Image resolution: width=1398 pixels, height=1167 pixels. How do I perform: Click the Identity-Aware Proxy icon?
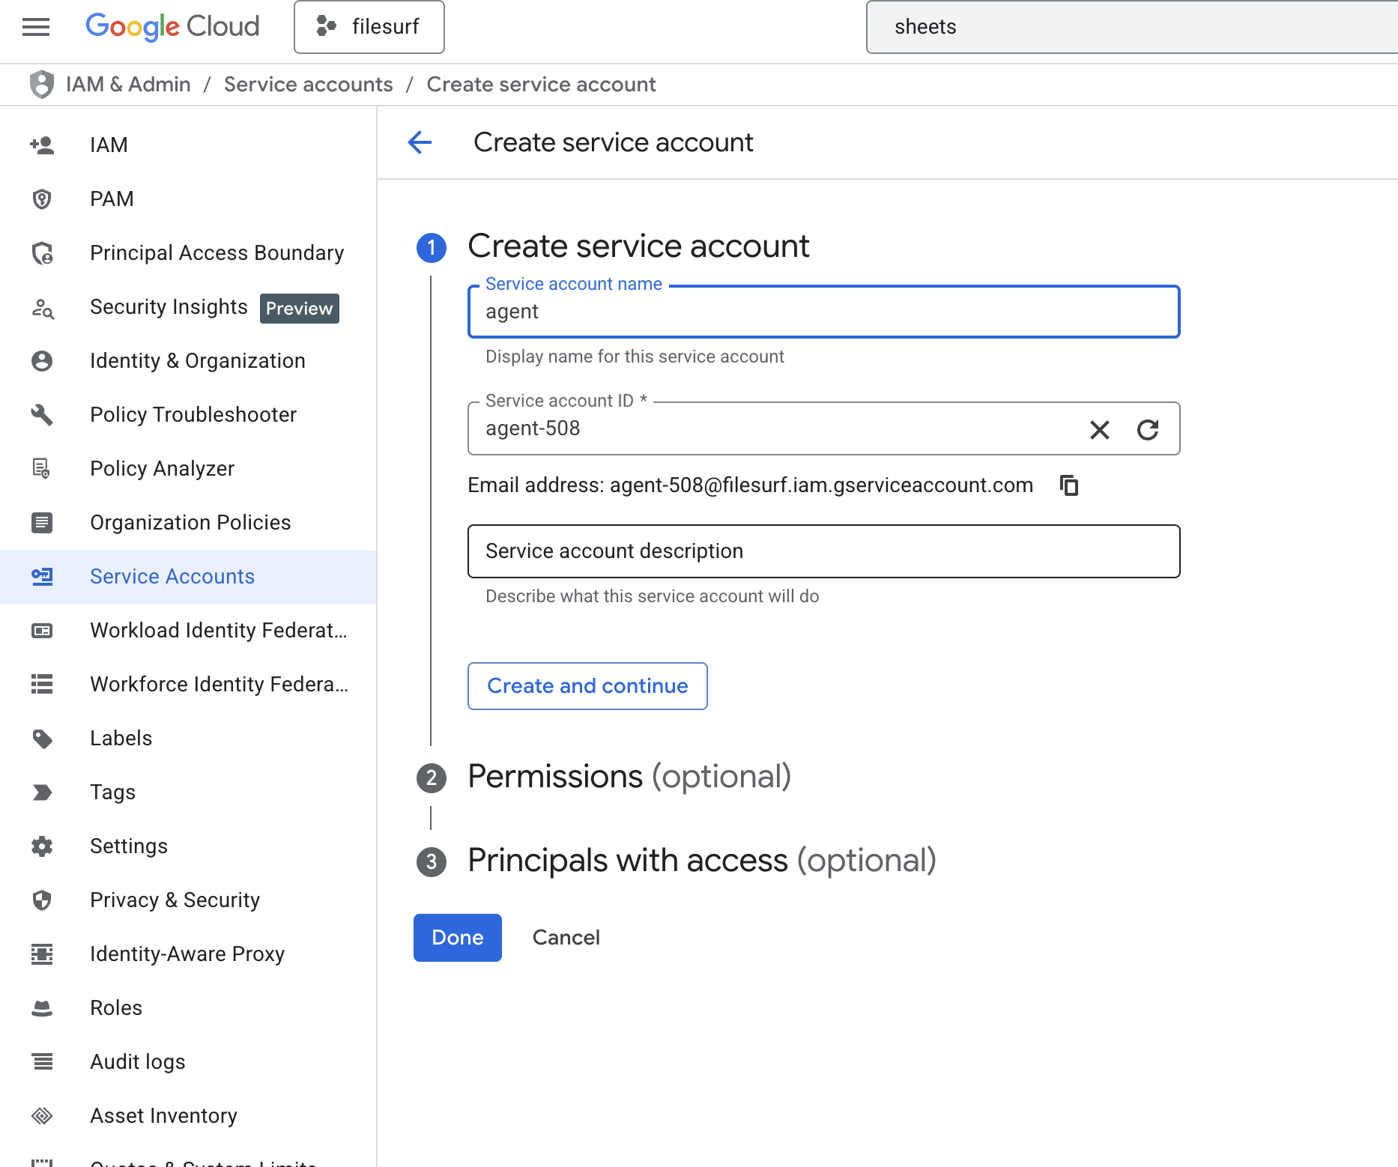tap(43, 954)
